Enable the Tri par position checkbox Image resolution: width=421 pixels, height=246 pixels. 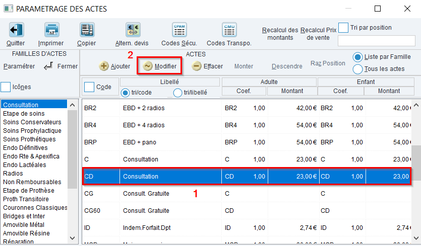(x=343, y=28)
